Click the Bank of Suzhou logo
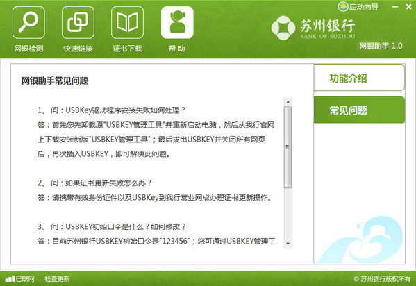Viewport: 416px width, 286px height. [313, 28]
